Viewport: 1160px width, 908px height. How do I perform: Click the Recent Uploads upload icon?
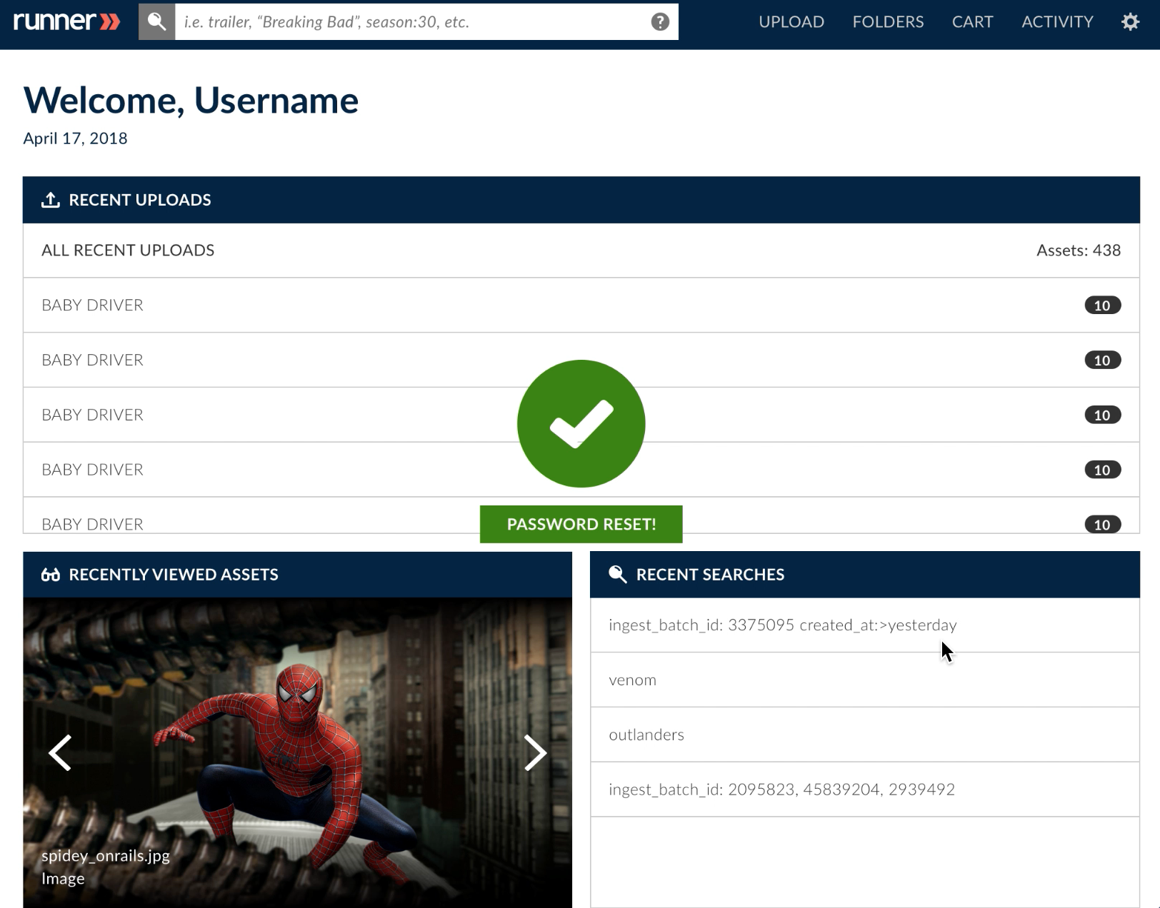[x=51, y=200]
